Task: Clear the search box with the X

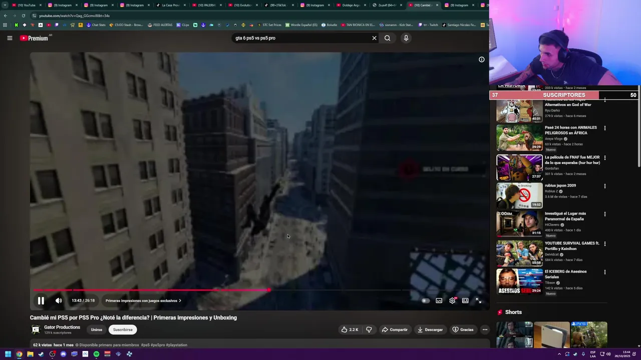Action: click(374, 38)
